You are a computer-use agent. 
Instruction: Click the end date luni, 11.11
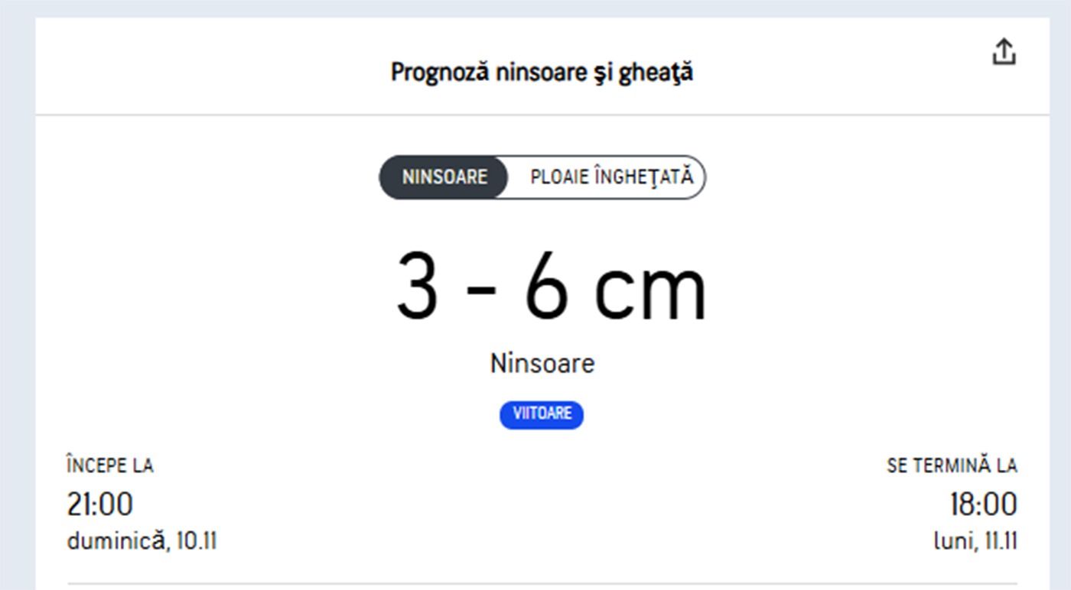tap(975, 542)
